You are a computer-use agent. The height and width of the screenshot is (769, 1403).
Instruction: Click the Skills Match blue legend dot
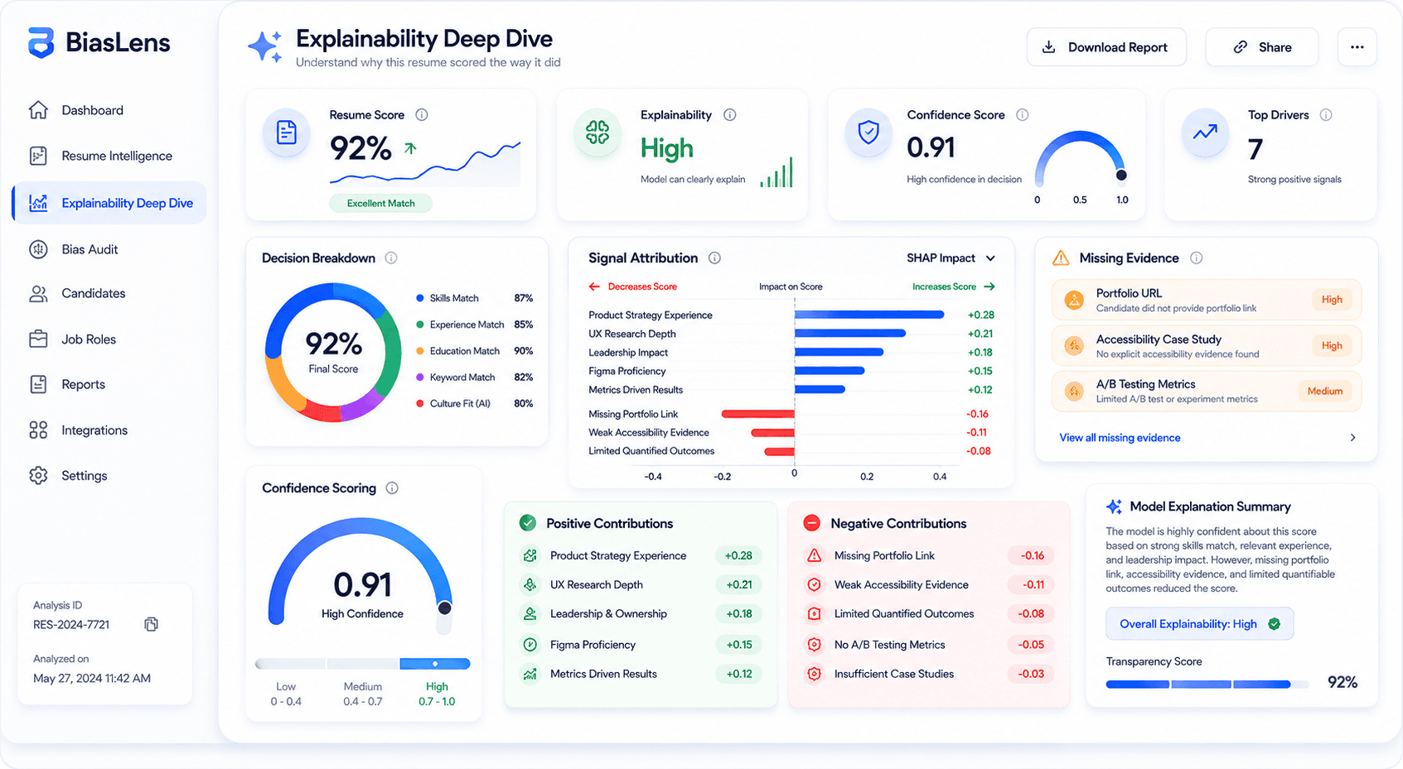tap(420, 298)
